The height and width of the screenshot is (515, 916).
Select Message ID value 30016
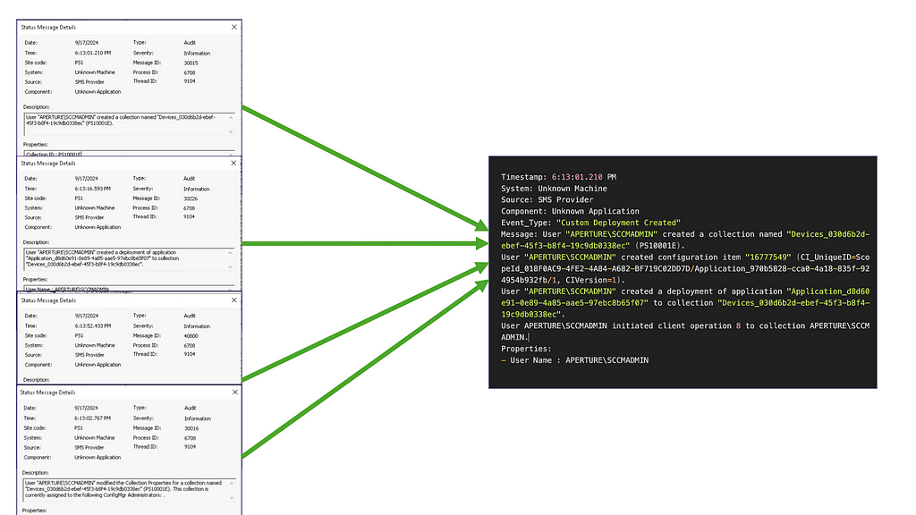pyautogui.click(x=191, y=428)
